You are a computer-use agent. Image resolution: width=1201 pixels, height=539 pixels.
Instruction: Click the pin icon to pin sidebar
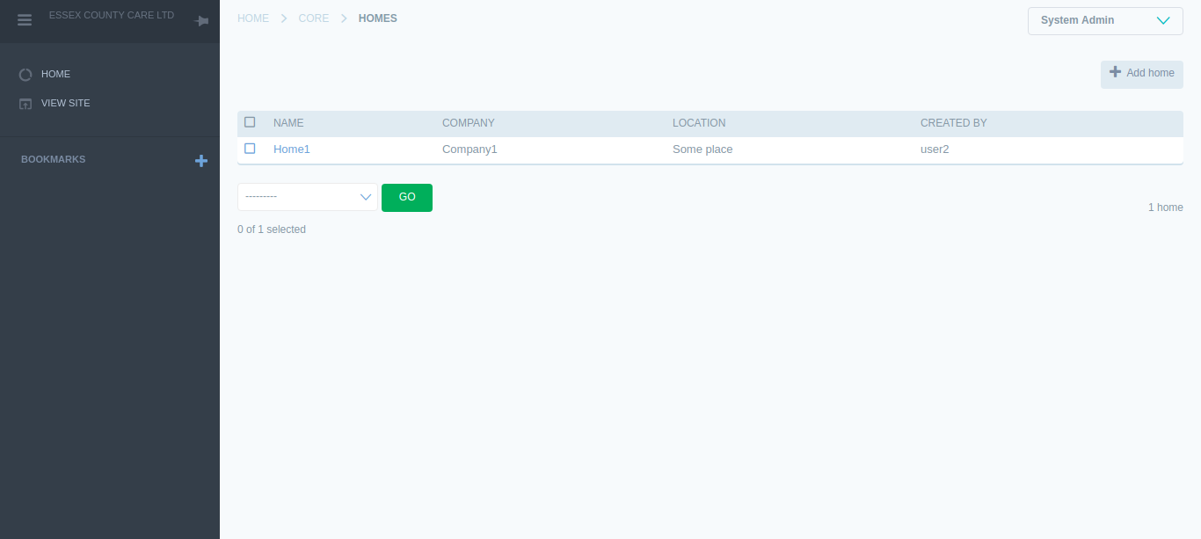(x=201, y=21)
